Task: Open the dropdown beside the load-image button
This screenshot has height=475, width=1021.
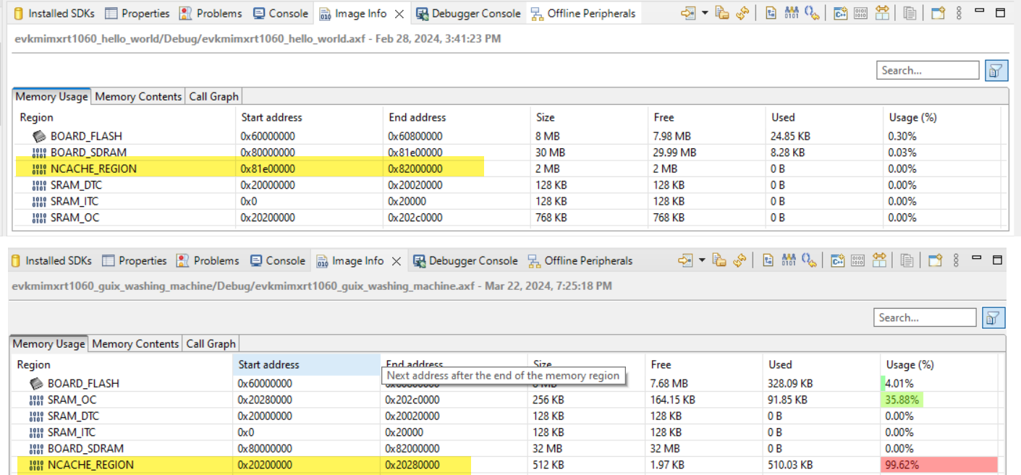Action: [704, 12]
